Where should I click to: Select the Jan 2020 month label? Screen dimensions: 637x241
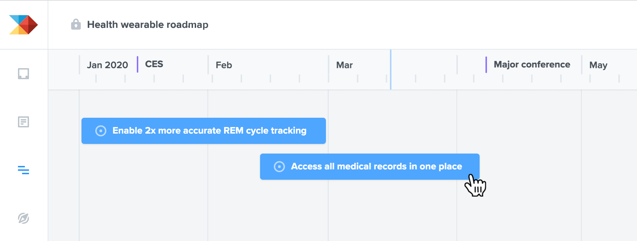(107, 65)
